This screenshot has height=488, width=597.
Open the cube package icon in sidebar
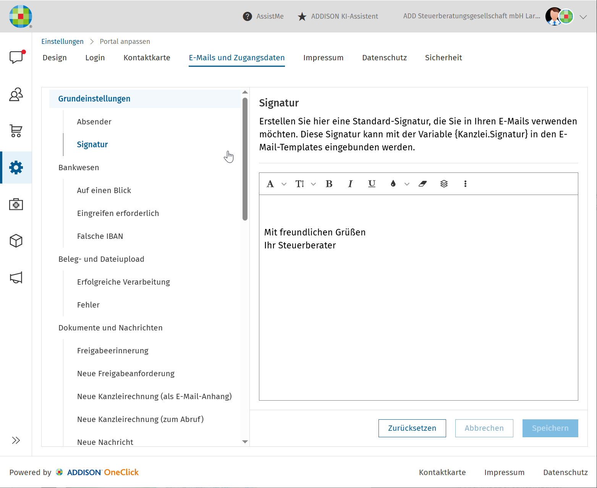point(16,241)
